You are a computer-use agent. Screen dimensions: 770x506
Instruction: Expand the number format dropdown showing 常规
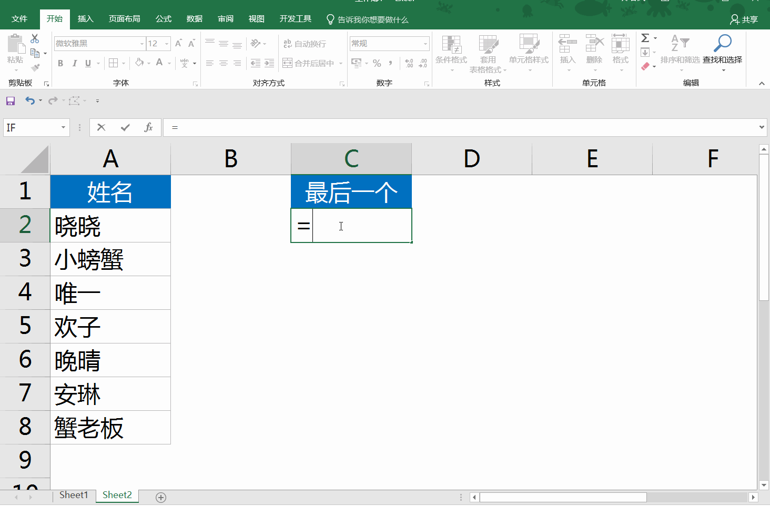point(425,44)
